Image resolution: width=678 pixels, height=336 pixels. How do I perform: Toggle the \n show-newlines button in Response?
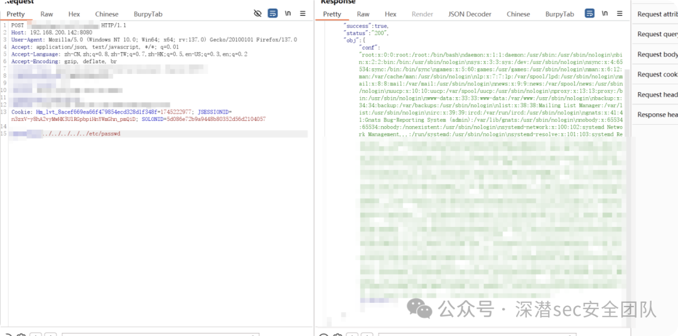coord(605,13)
